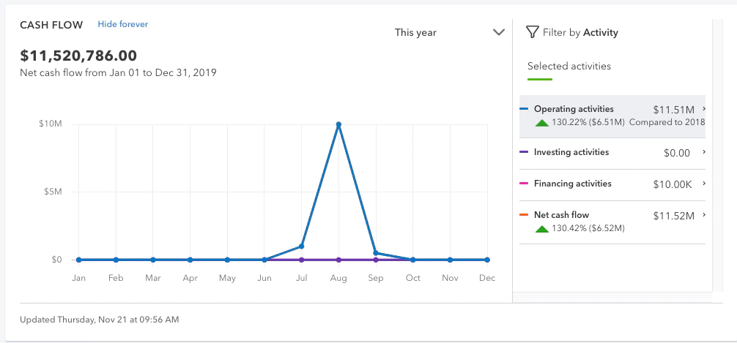Image resolution: width=737 pixels, height=343 pixels.
Task: Expand Financing activities chevron arrow
Action: 703,184
